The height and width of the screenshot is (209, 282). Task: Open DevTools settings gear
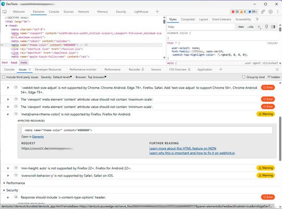coord(271,12)
